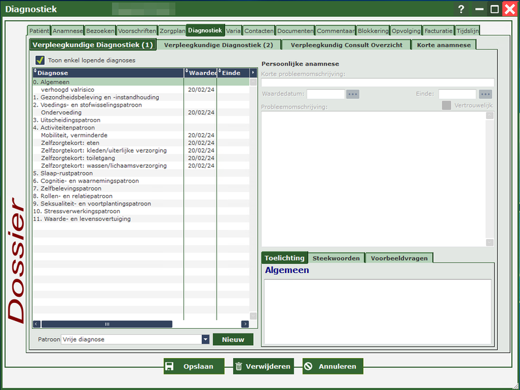Sort by the Waarde column header
The height and width of the screenshot is (390, 520).
(x=202, y=73)
